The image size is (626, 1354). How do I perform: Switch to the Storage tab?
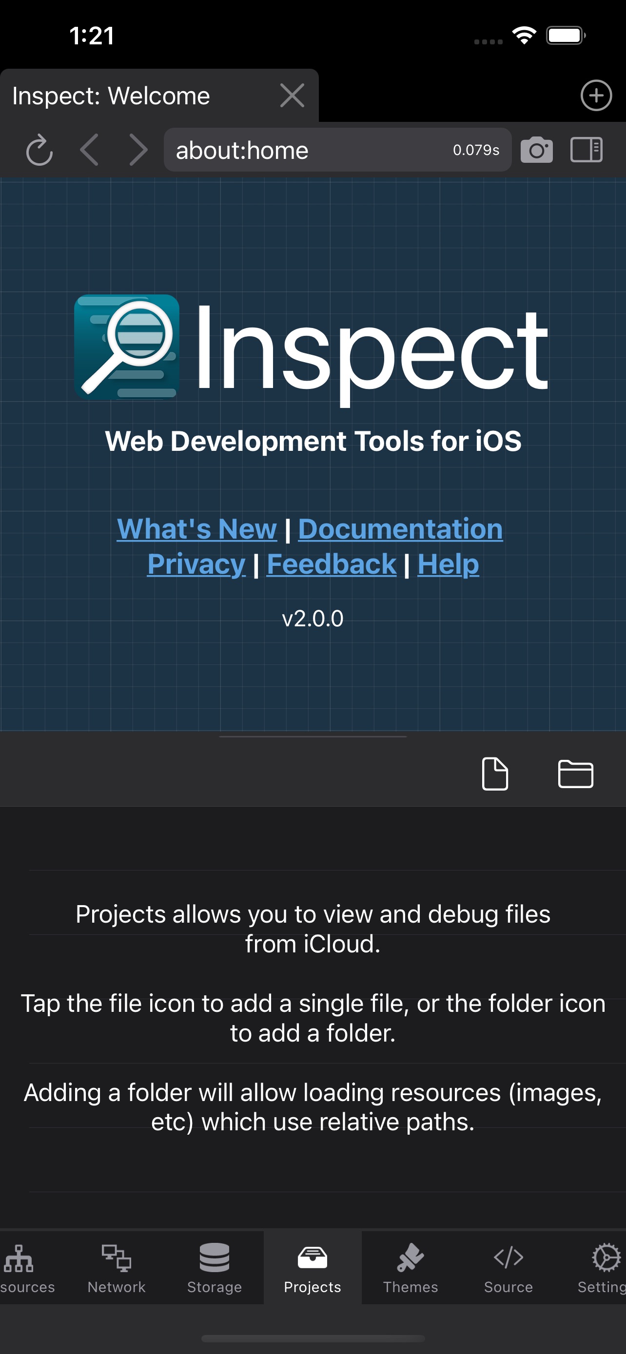pyautogui.click(x=215, y=1267)
